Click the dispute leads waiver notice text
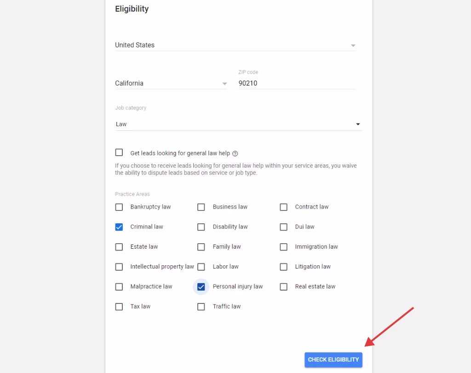The width and height of the screenshot is (471, 373). (x=236, y=169)
